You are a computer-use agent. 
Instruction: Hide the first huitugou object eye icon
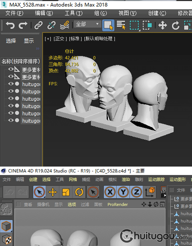point(11,84)
